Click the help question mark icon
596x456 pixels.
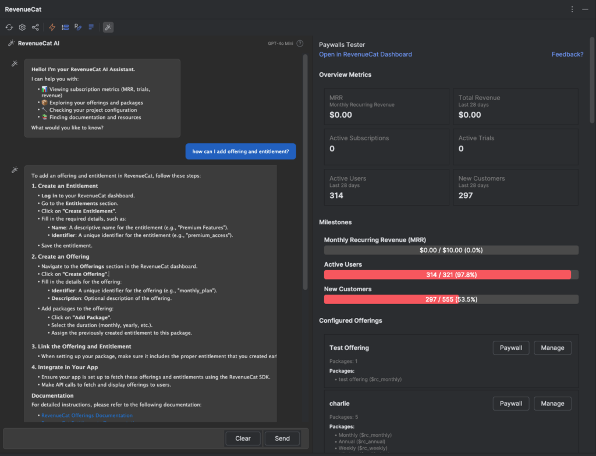point(300,44)
